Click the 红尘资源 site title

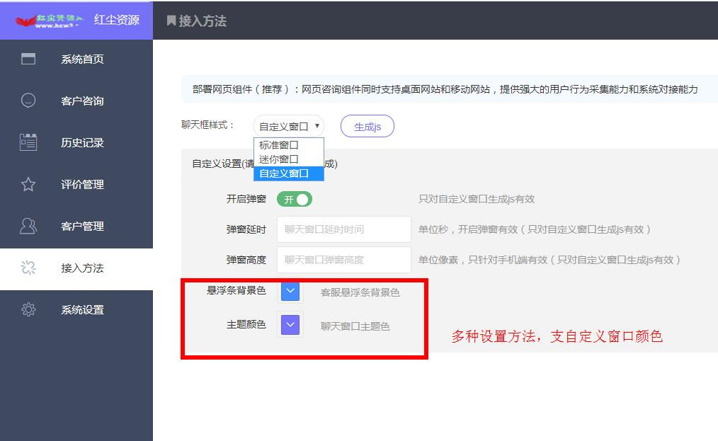(x=117, y=20)
